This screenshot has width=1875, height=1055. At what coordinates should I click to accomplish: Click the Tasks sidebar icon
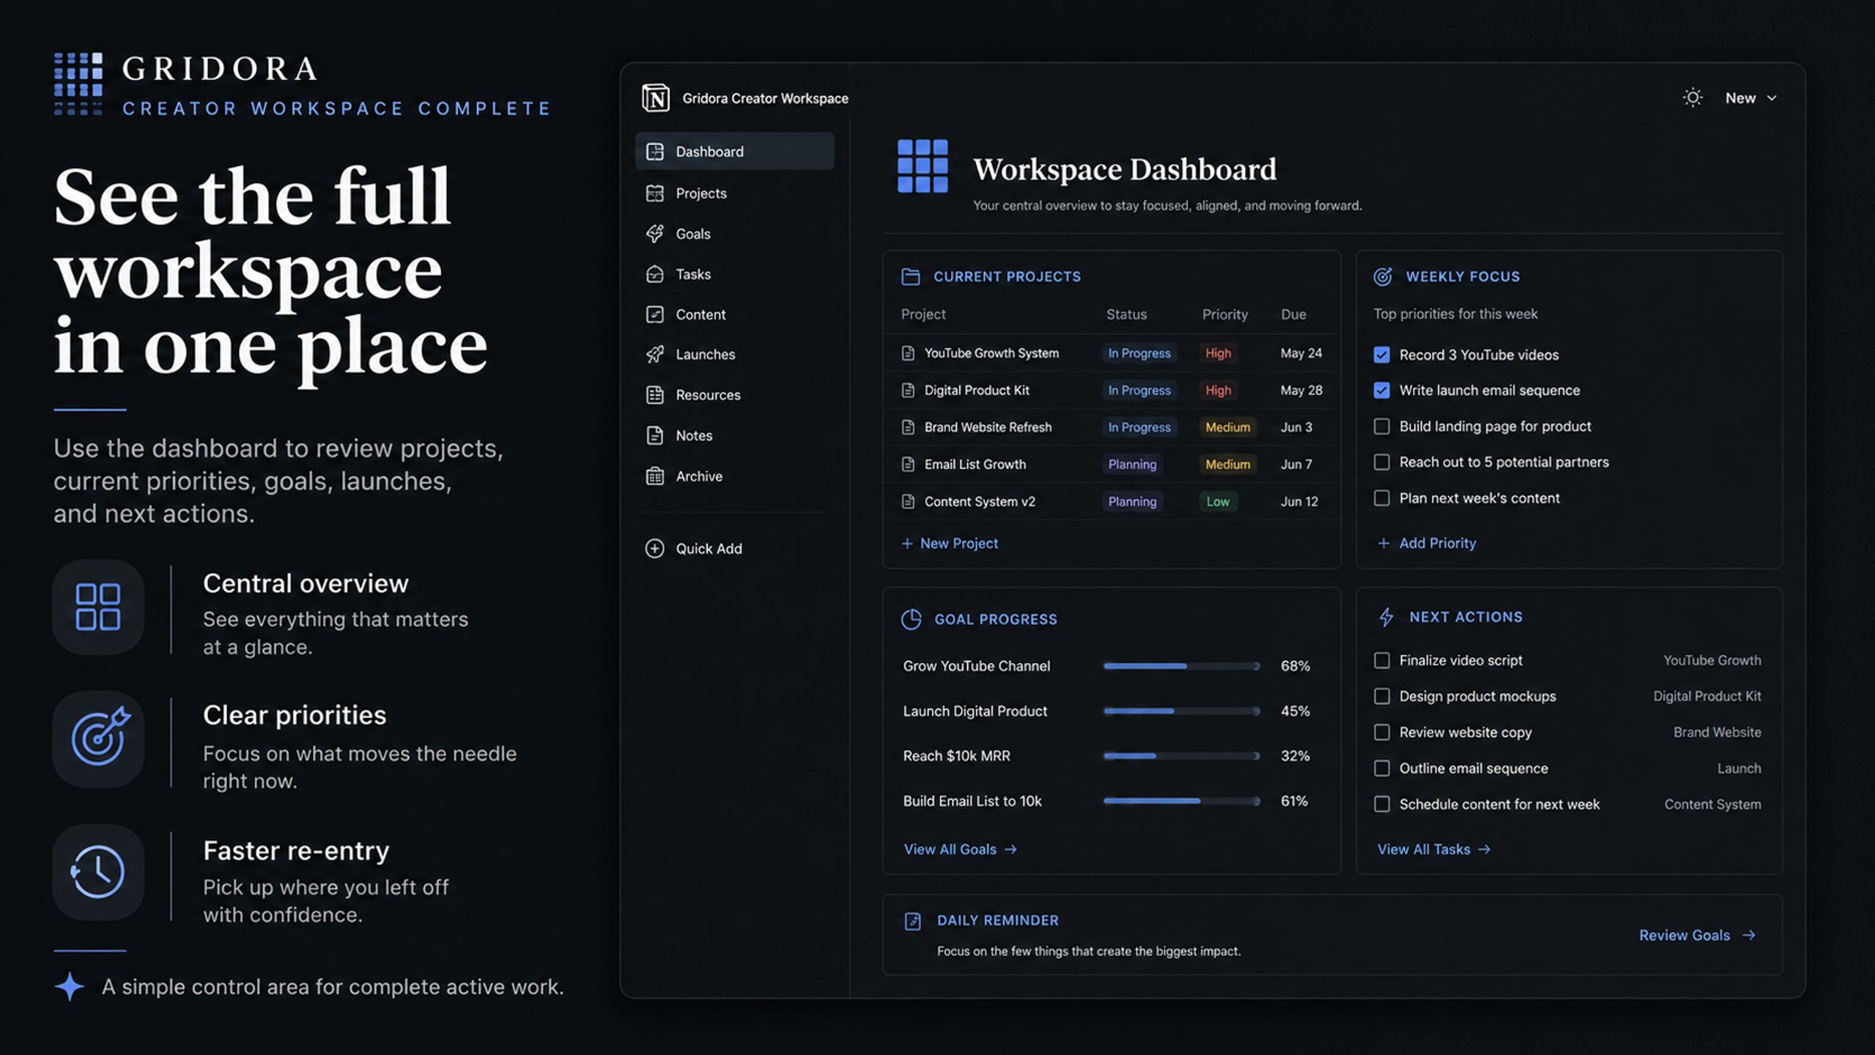(x=654, y=274)
